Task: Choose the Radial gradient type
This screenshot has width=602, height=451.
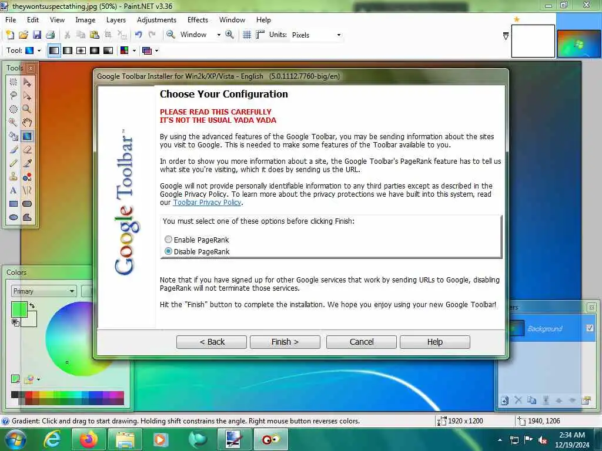Action: [x=95, y=51]
